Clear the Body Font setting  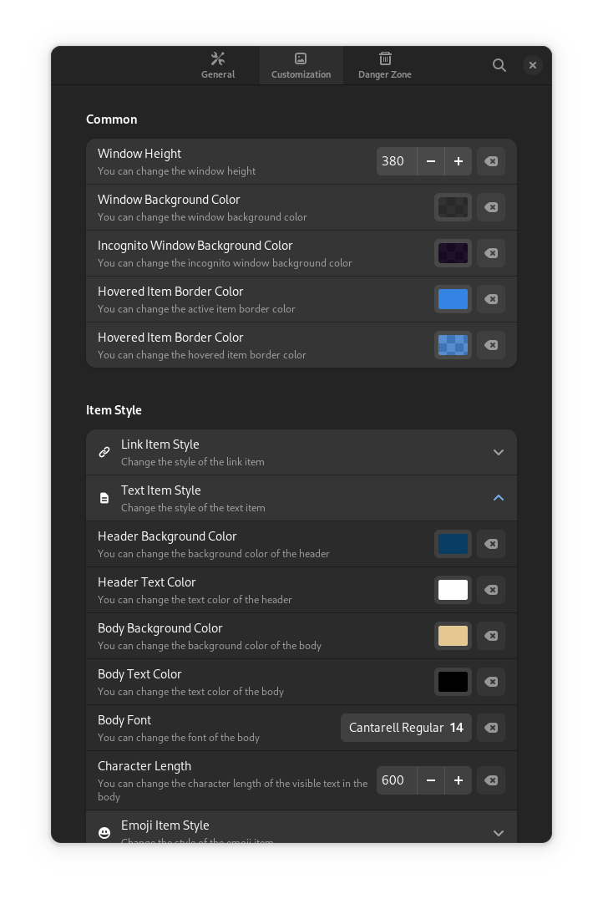click(x=491, y=728)
